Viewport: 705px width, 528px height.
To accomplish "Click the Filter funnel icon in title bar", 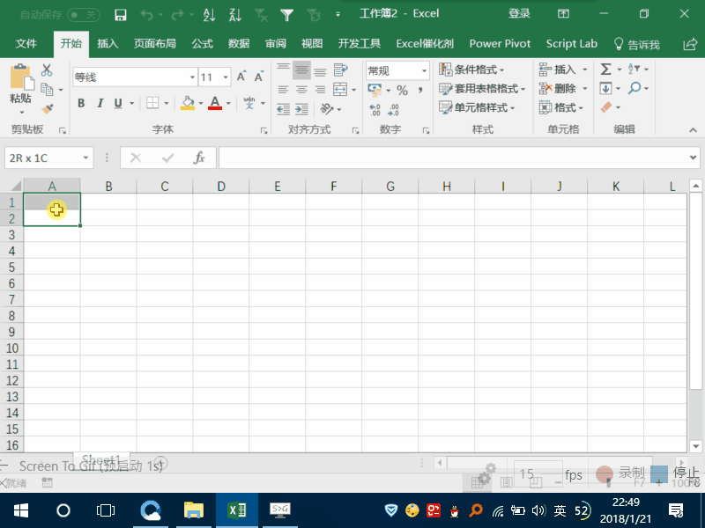I will point(287,15).
